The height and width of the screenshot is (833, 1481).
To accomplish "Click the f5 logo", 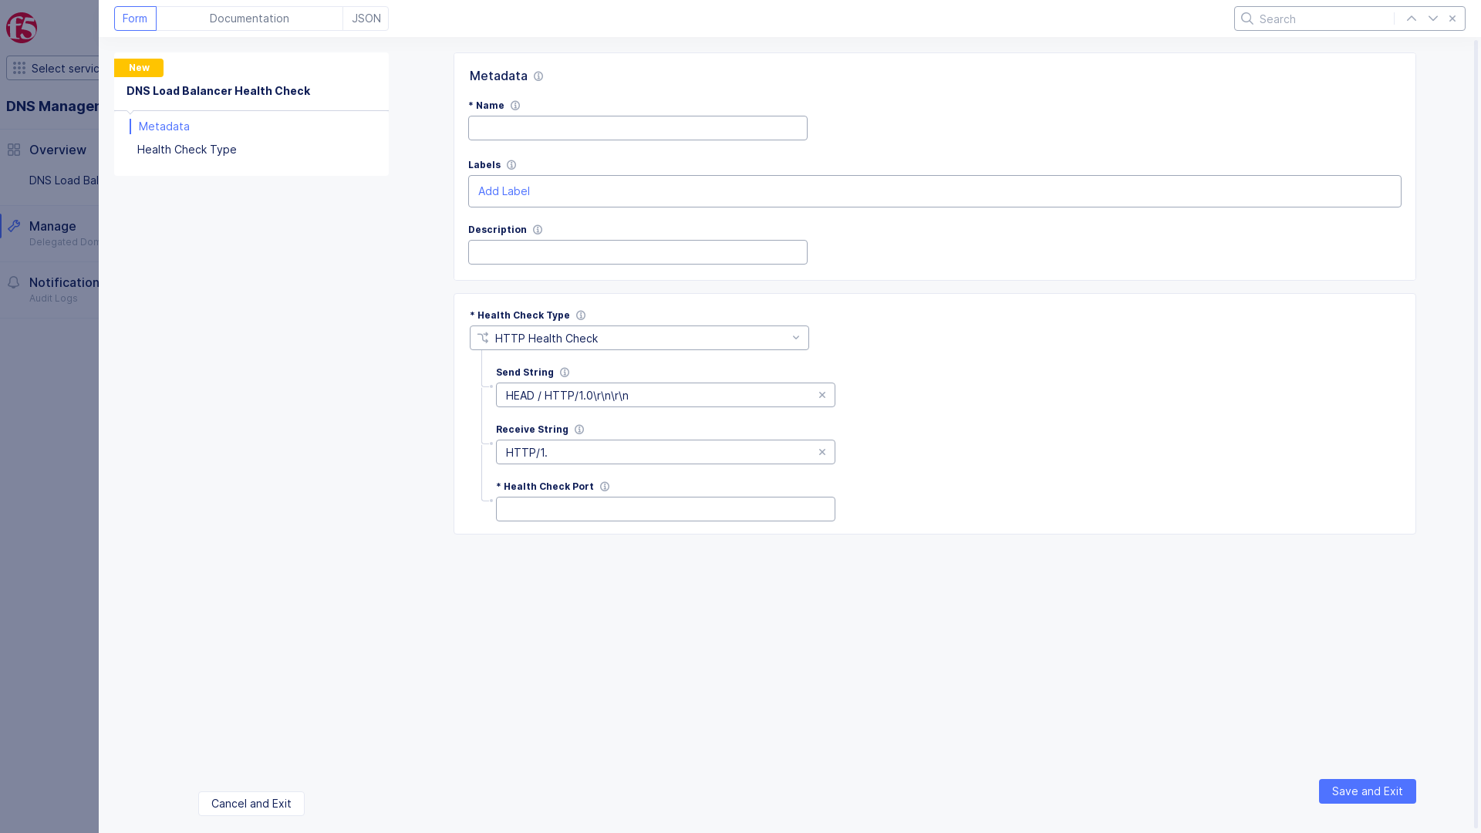I will tap(21, 28).
